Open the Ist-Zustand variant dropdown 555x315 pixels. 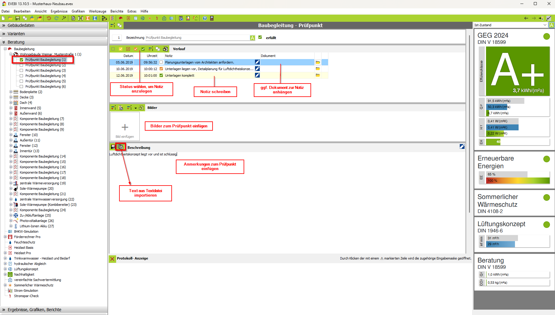pyautogui.click(x=545, y=25)
